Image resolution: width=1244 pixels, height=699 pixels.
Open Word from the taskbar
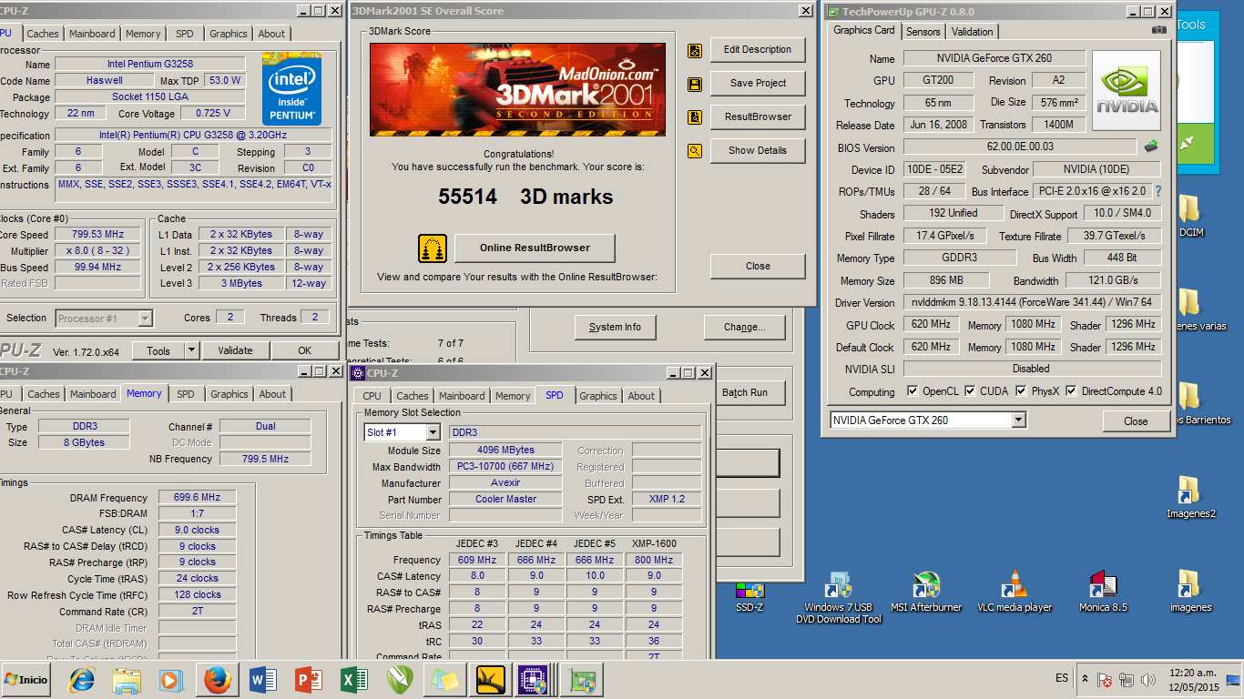point(262,679)
